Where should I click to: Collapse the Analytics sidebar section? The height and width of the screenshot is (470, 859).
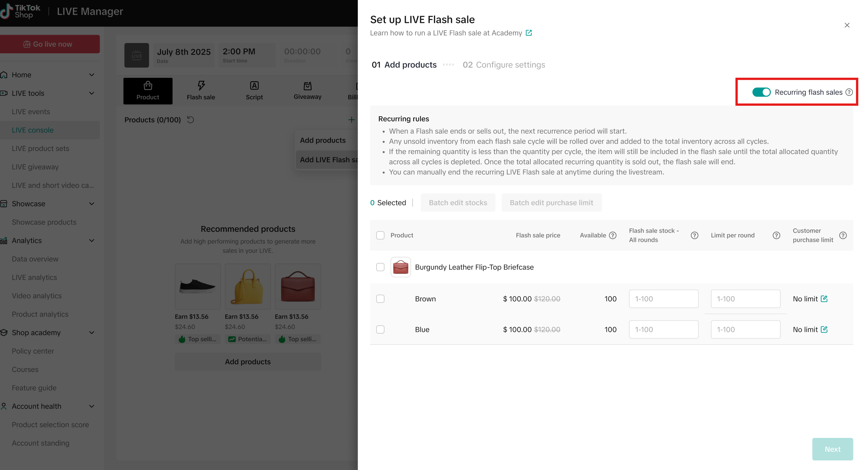click(91, 240)
